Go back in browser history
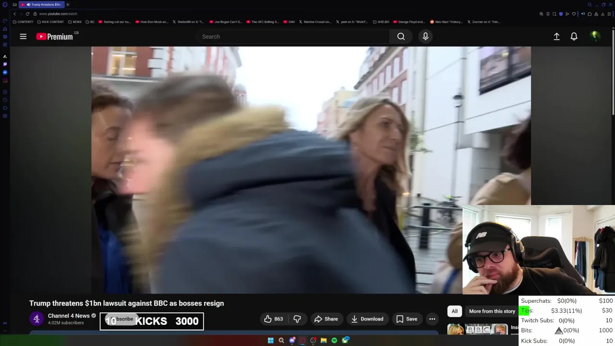 (14, 14)
